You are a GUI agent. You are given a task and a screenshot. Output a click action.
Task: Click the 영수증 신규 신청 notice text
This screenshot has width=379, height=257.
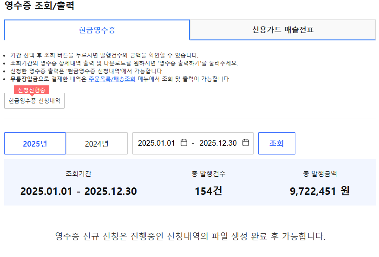(x=190, y=236)
